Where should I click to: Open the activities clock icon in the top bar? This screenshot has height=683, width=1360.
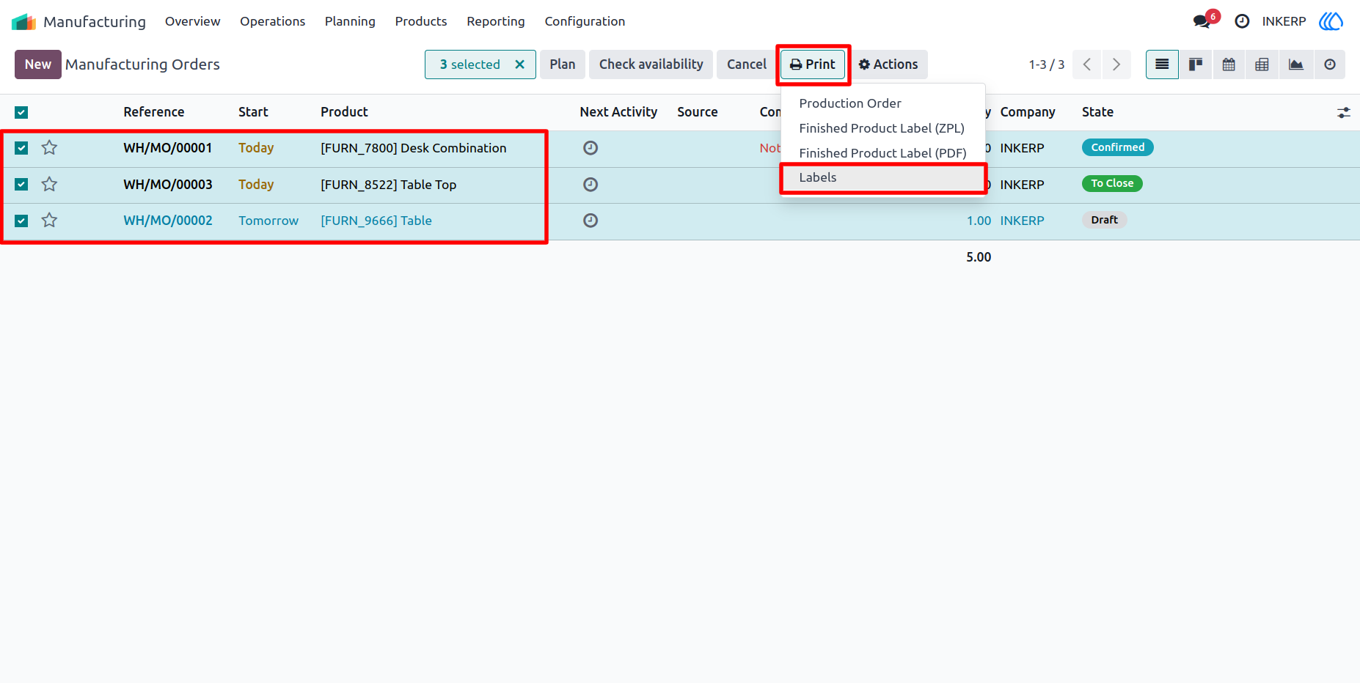[1242, 21]
